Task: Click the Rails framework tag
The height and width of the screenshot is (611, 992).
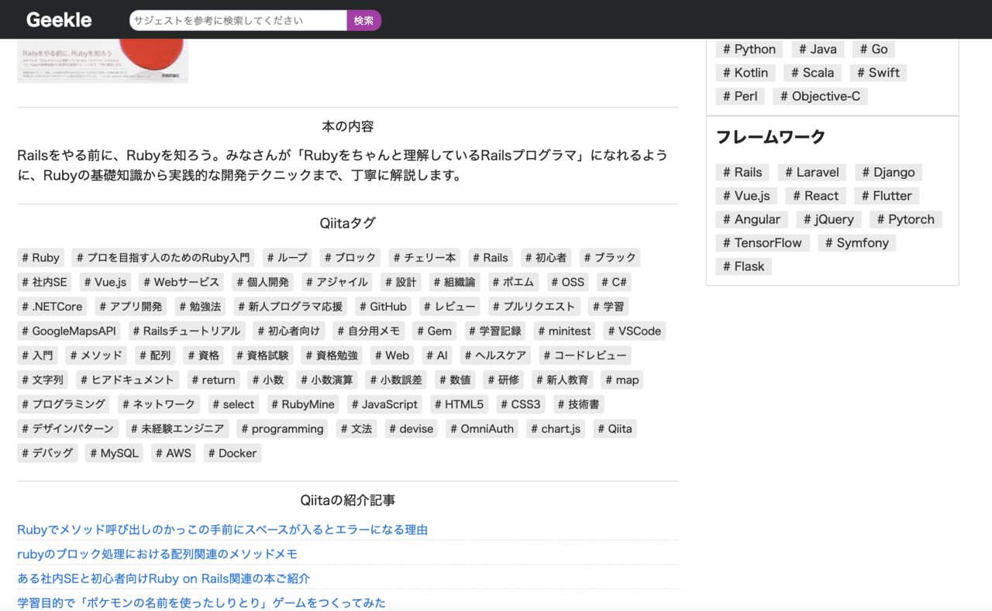Action: 742,172
